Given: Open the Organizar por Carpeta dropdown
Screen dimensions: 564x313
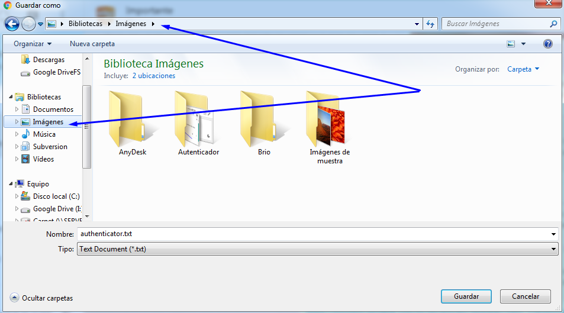Looking at the screenshot, I should [523, 69].
